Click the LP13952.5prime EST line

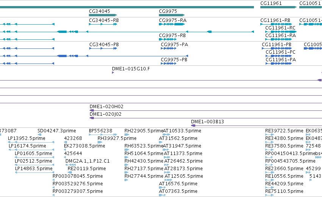click(x=31, y=142)
